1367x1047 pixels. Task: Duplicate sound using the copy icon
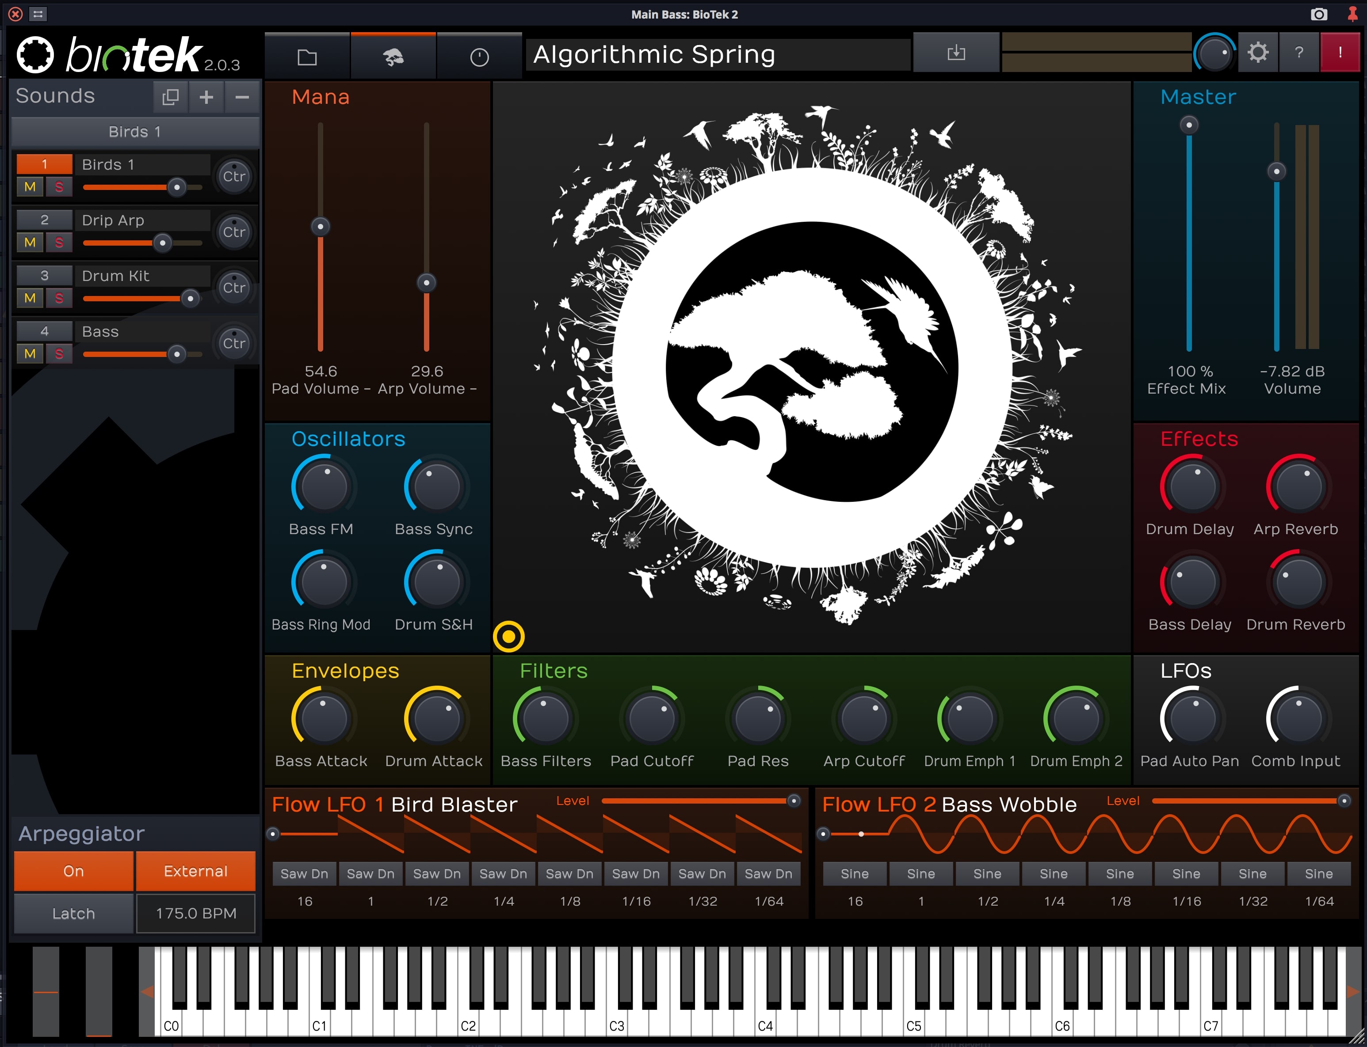coord(170,97)
